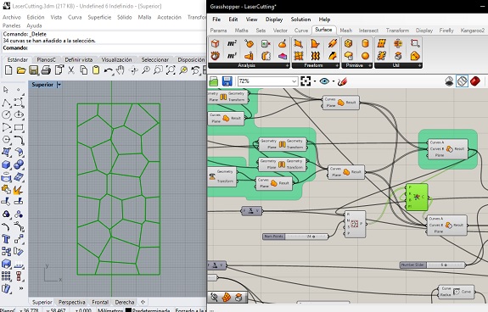Select the Rectangular Array tool in Rhino sidebar
The image size is (488, 312).
[x=6, y=276]
